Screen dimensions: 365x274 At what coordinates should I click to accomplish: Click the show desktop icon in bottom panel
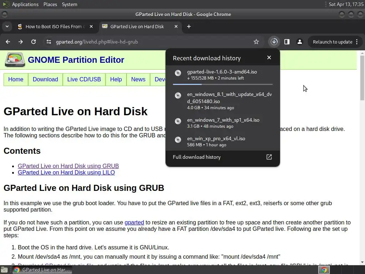4,270
